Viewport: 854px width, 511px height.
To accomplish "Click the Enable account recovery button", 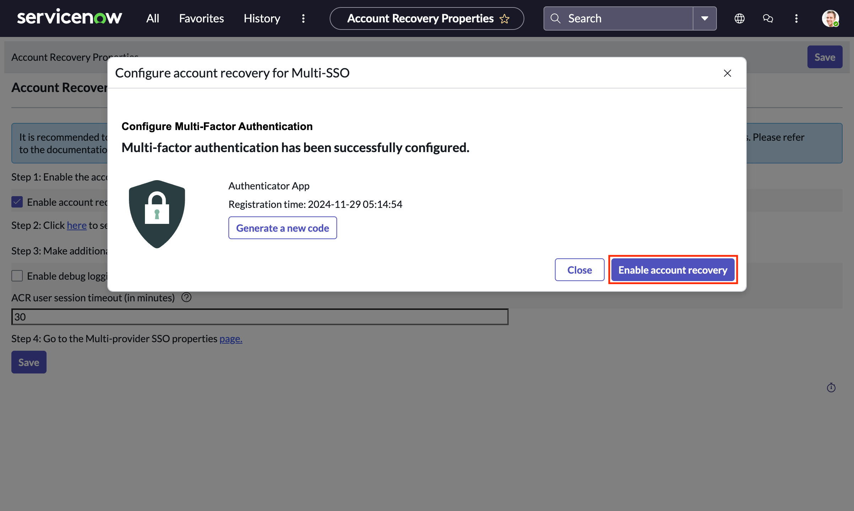I will click(x=672, y=270).
